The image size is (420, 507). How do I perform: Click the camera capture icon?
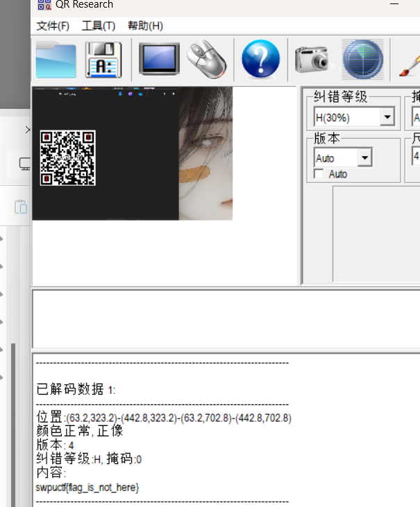(x=312, y=60)
